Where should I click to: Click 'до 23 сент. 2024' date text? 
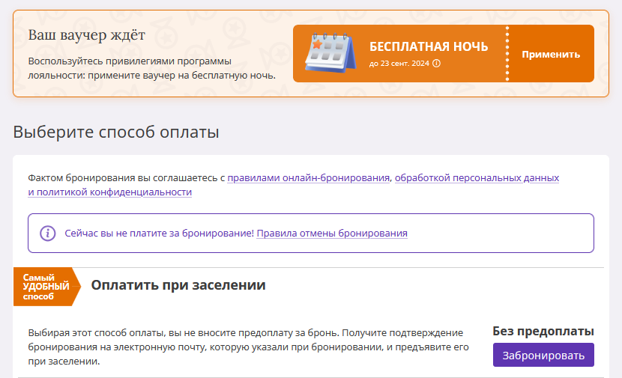click(x=399, y=64)
